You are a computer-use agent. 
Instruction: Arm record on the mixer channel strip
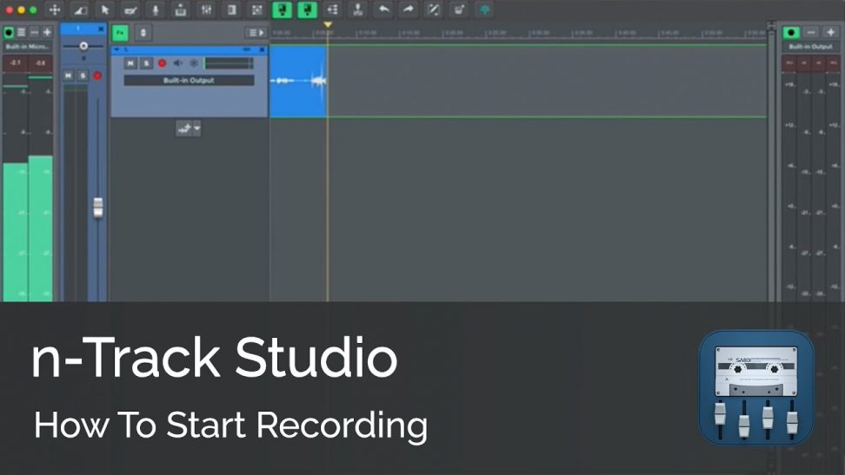pyautogui.click(x=97, y=76)
